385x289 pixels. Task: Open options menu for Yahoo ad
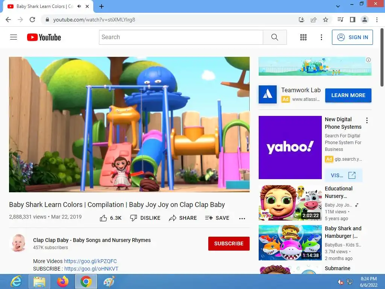coord(367,120)
